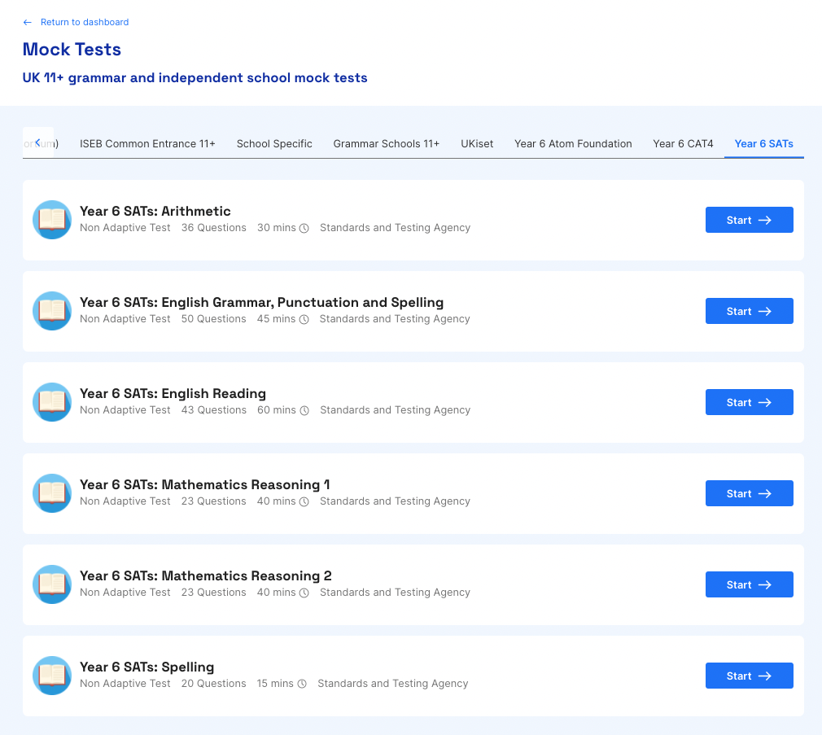Screen dimensions: 822x735
Task: Click the clock icon beside 60 mins
Action: [x=304, y=410]
